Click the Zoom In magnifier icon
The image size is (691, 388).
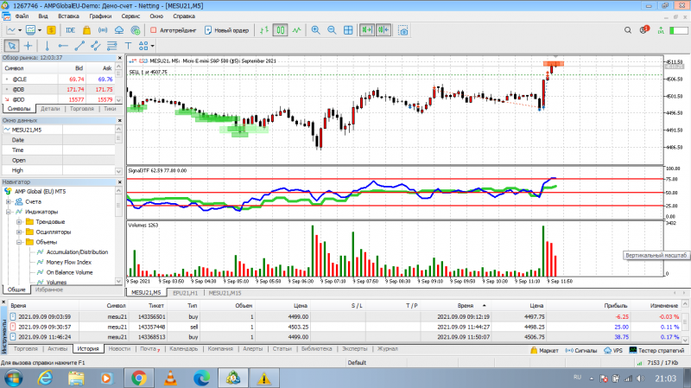[x=315, y=30]
